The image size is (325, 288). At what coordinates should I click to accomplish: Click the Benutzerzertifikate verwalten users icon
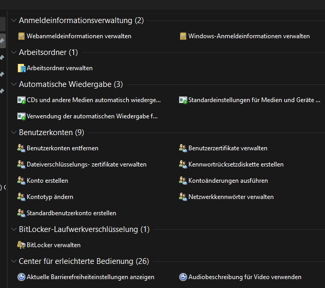pyautogui.click(x=183, y=148)
